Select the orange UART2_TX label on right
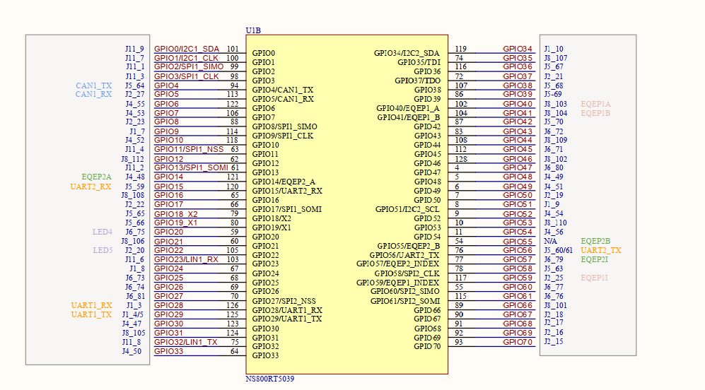 tap(600, 250)
